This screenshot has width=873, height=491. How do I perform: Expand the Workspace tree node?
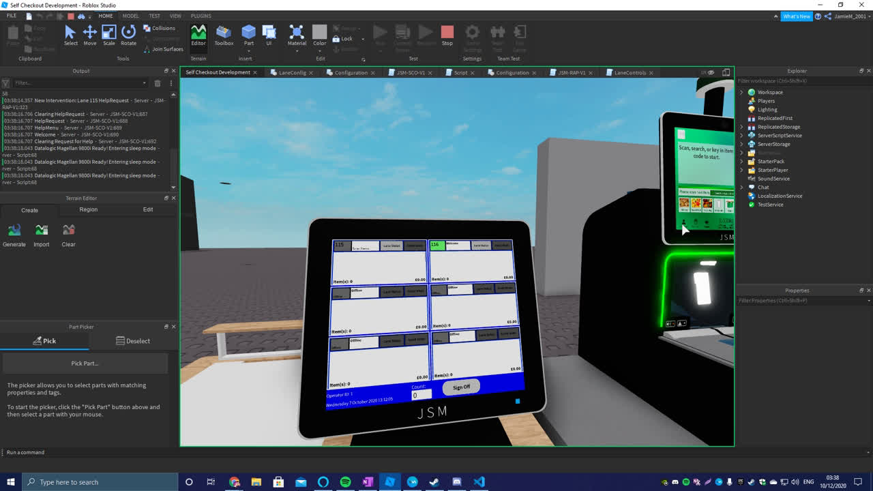pos(742,92)
